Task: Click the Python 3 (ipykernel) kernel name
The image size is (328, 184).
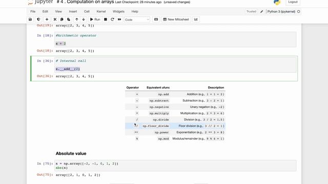Action: click(x=281, y=11)
